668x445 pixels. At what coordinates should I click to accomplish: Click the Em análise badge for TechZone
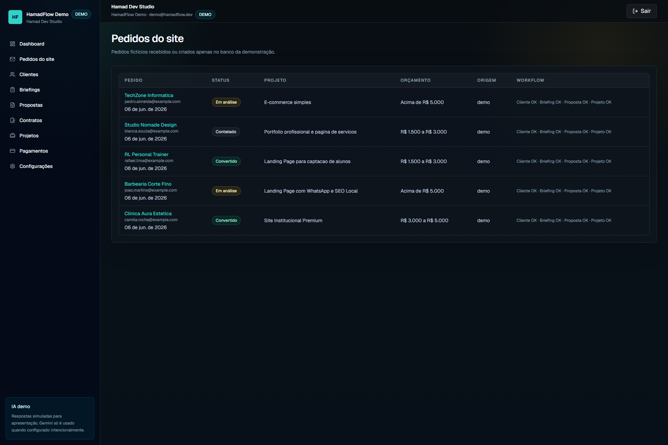(226, 102)
